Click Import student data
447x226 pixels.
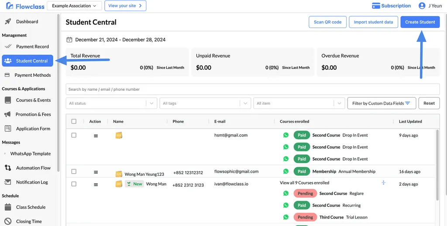(374, 22)
